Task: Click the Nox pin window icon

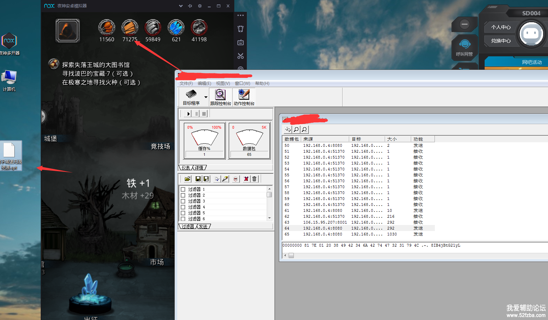Action: (190, 6)
